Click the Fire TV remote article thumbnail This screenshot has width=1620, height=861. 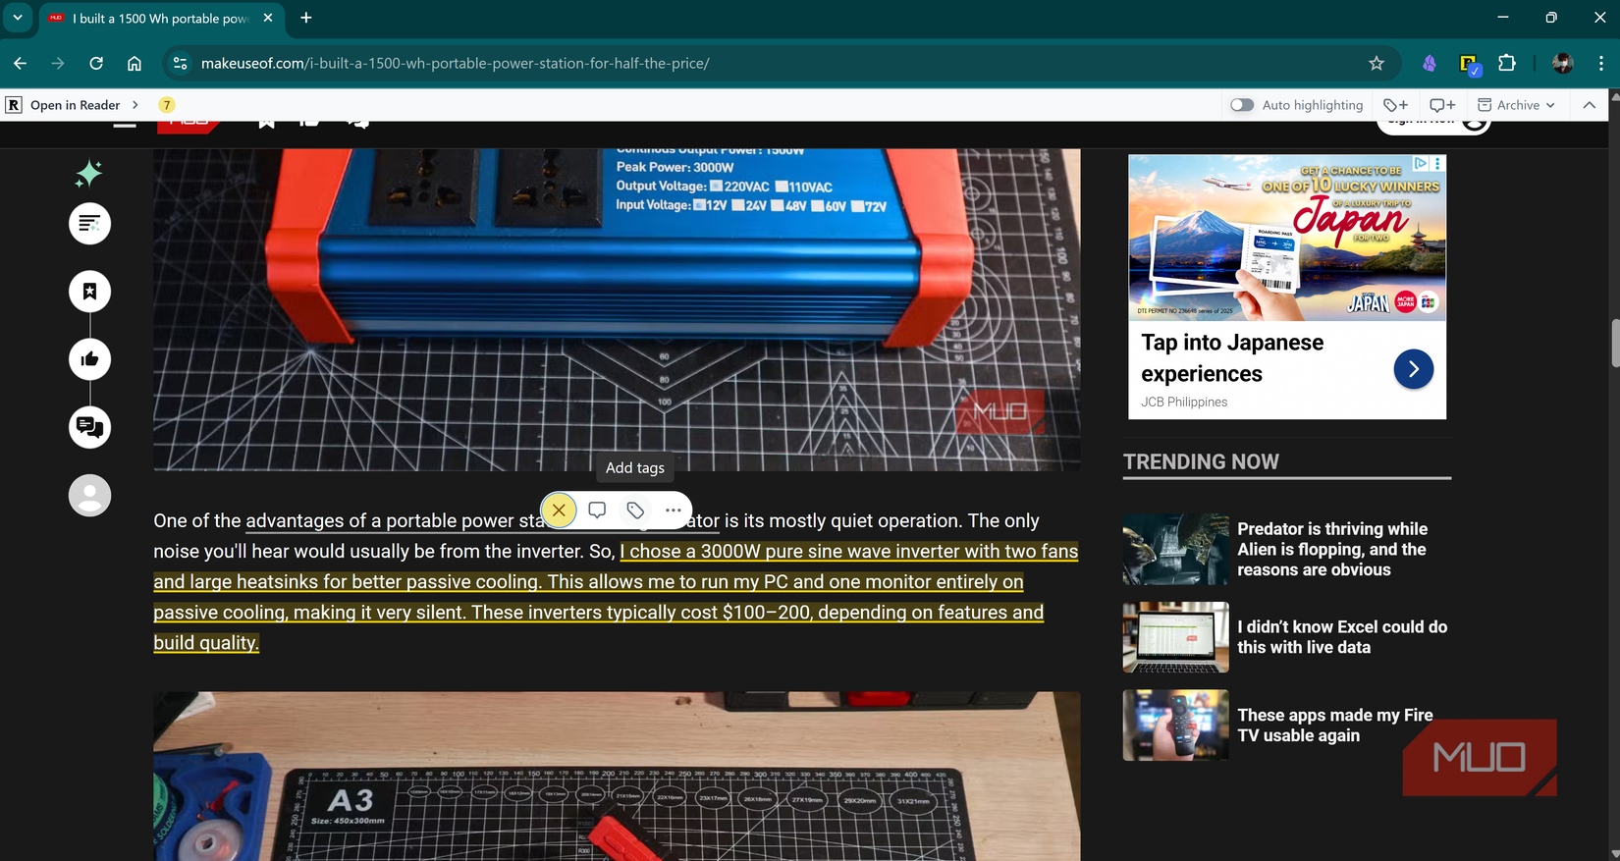1176,726
